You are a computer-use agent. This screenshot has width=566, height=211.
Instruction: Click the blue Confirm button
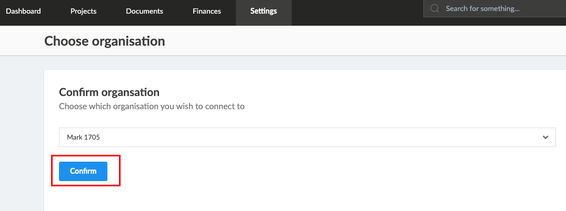[x=83, y=171]
